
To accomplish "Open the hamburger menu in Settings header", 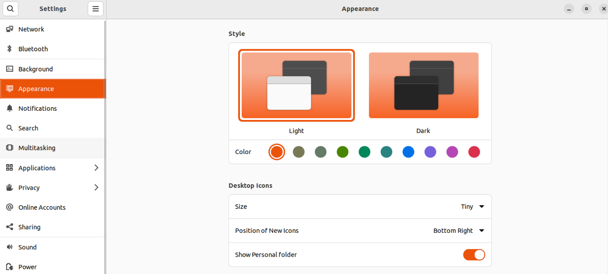I will [96, 9].
